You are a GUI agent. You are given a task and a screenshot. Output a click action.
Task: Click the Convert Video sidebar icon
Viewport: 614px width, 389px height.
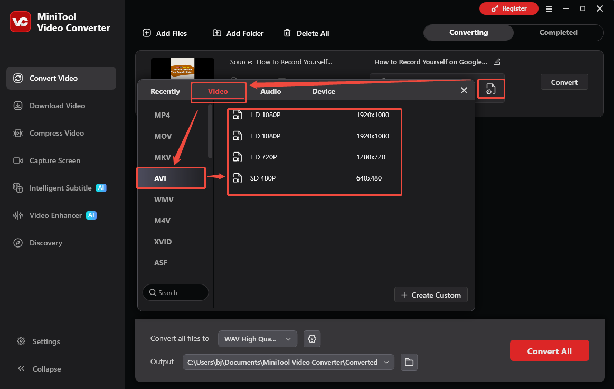18,78
